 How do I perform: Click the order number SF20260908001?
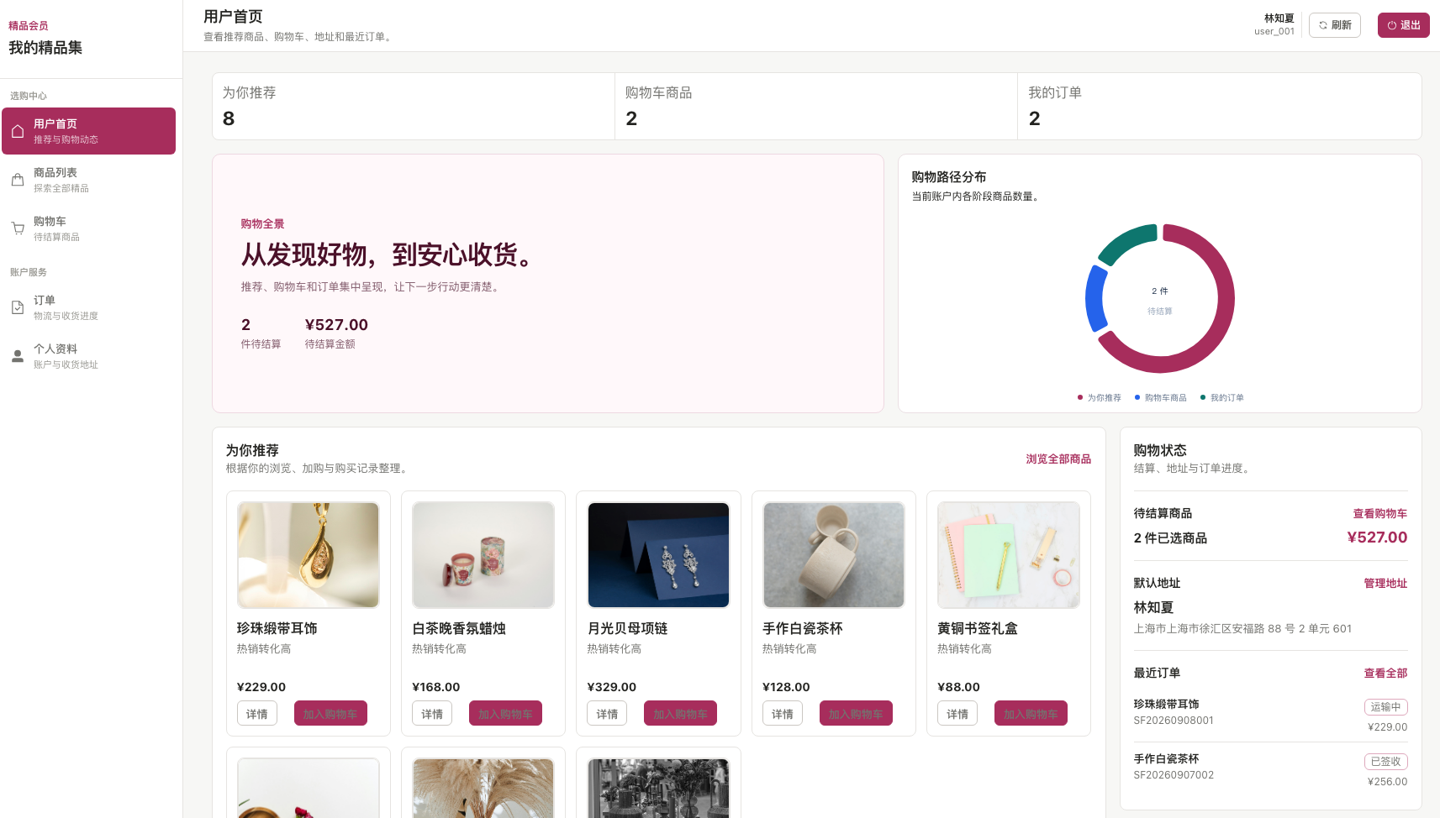1174,721
